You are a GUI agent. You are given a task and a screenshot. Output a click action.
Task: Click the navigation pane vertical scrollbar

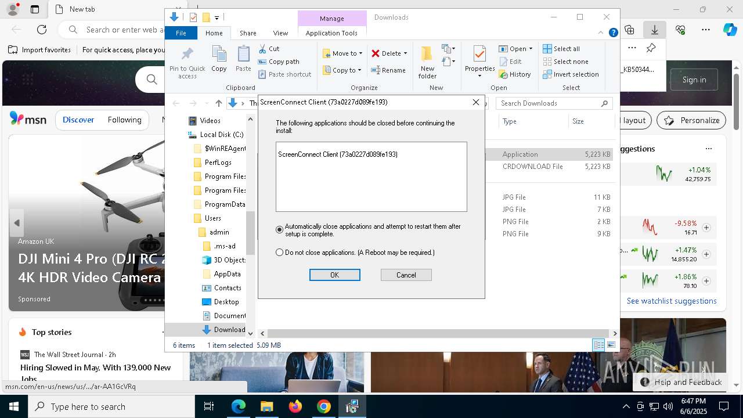click(250, 232)
